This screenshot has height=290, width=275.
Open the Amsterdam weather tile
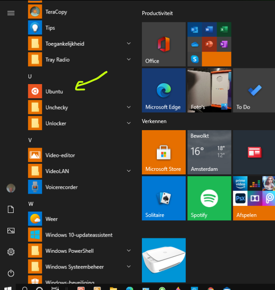[209, 152]
